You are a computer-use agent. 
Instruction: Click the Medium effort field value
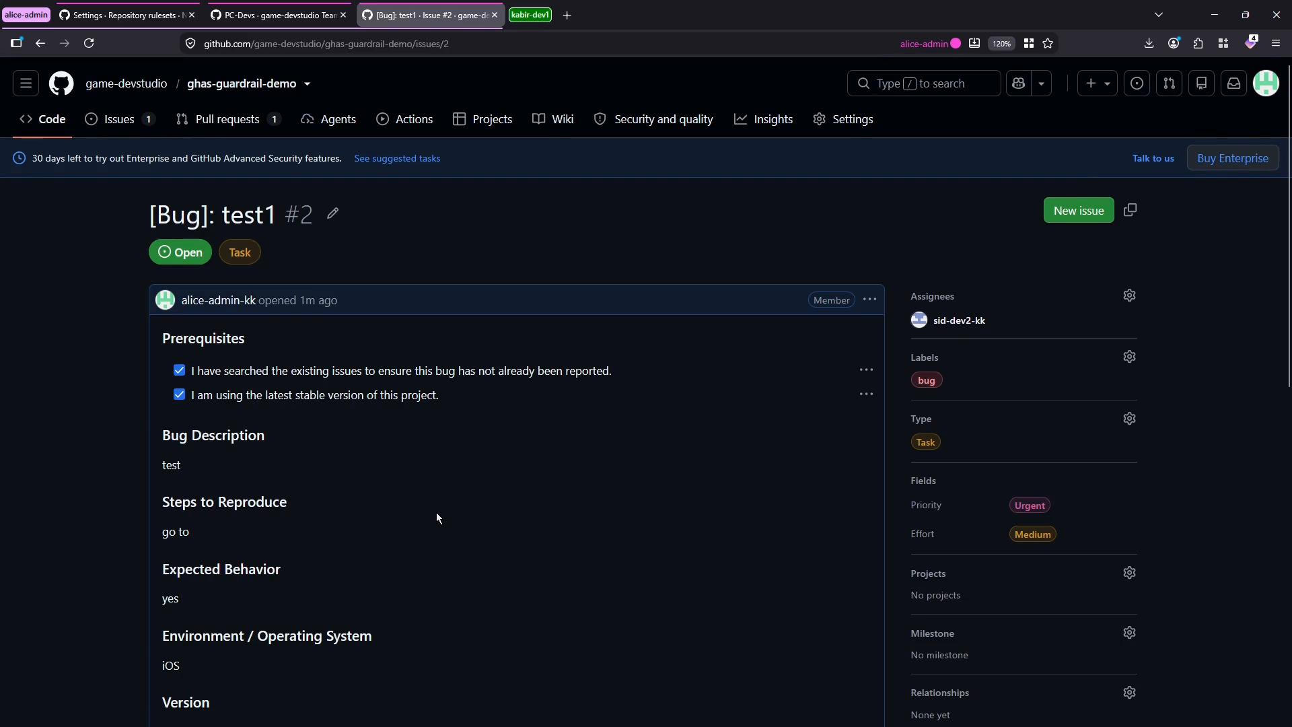pos(1033,534)
